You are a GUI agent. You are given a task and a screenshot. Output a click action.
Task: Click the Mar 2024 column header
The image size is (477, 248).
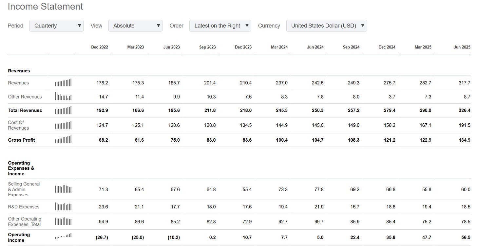279,47
